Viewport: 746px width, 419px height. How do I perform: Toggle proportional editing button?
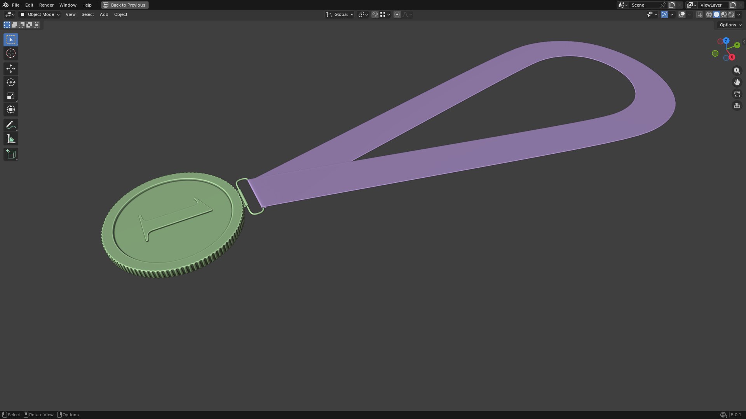(397, 14)
